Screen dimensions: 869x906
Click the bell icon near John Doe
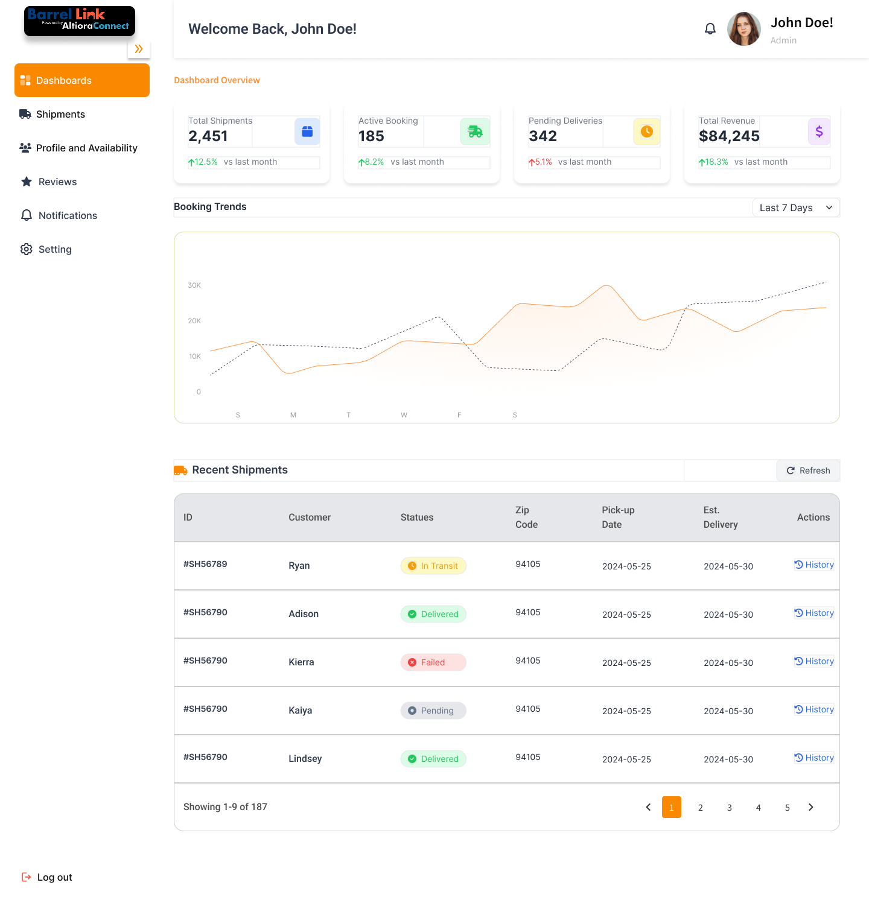pyautogui.click(x=710, y=28)
